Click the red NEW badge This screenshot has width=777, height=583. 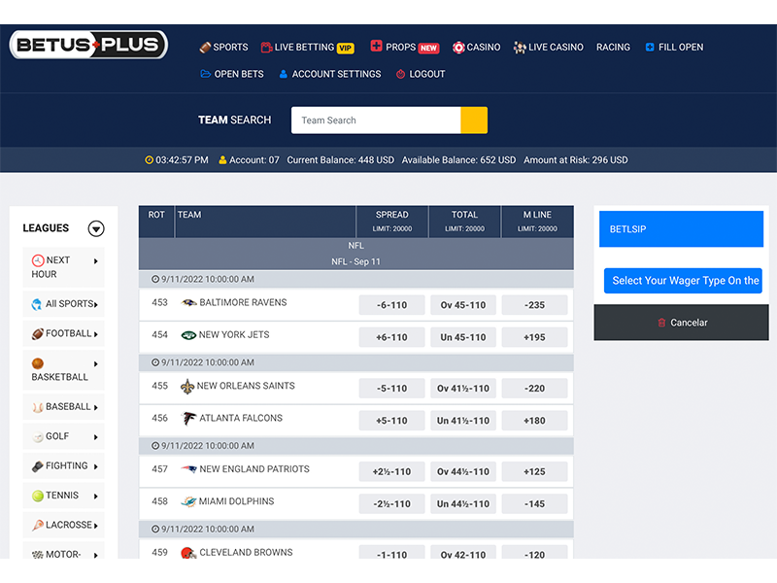pyautogui.click(x=428, y=48)
